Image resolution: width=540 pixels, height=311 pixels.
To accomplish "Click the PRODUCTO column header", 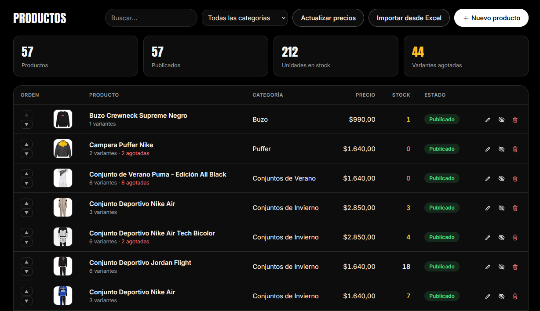I will [104, 95].
